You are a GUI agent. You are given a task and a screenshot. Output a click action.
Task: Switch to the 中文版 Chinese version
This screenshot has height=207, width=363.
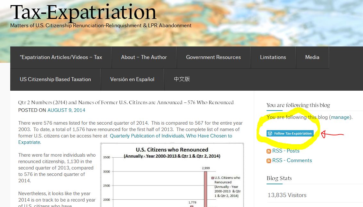pyautogui.click(x=182, y=79)
